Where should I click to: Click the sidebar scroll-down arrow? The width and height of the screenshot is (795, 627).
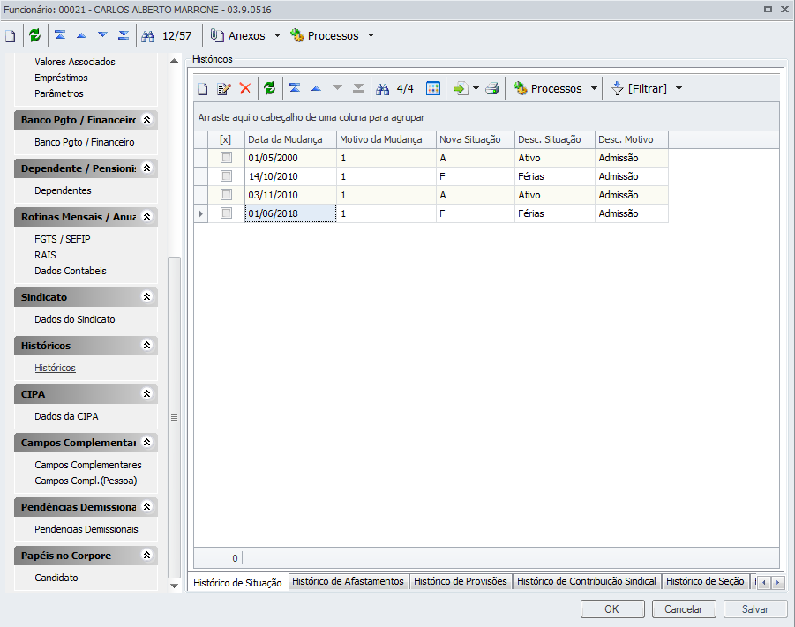175,586
